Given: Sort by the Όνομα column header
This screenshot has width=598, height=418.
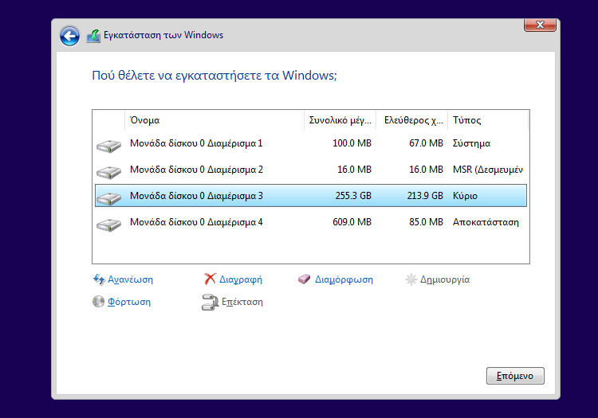Looking at the screenshot, I should tap(214, 120).
